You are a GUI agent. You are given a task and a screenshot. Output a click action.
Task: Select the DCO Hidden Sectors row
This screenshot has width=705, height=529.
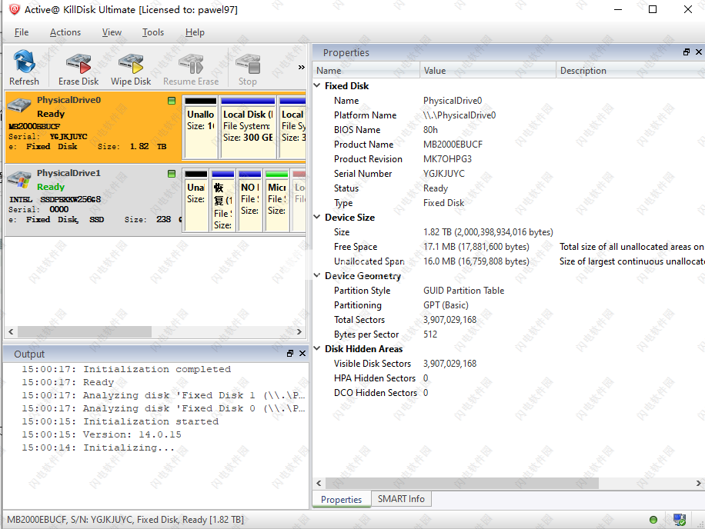[x=509, y=392]
